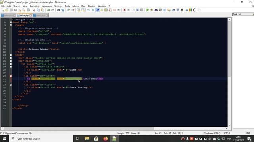Click the taskbar search box
This screenshot has width=254, height=142.
(x=41, y=139)
